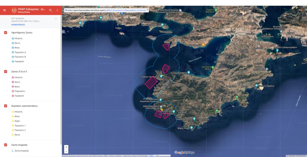
Task: Click the Google My Maps logo
Action: (x=184, y=152)
